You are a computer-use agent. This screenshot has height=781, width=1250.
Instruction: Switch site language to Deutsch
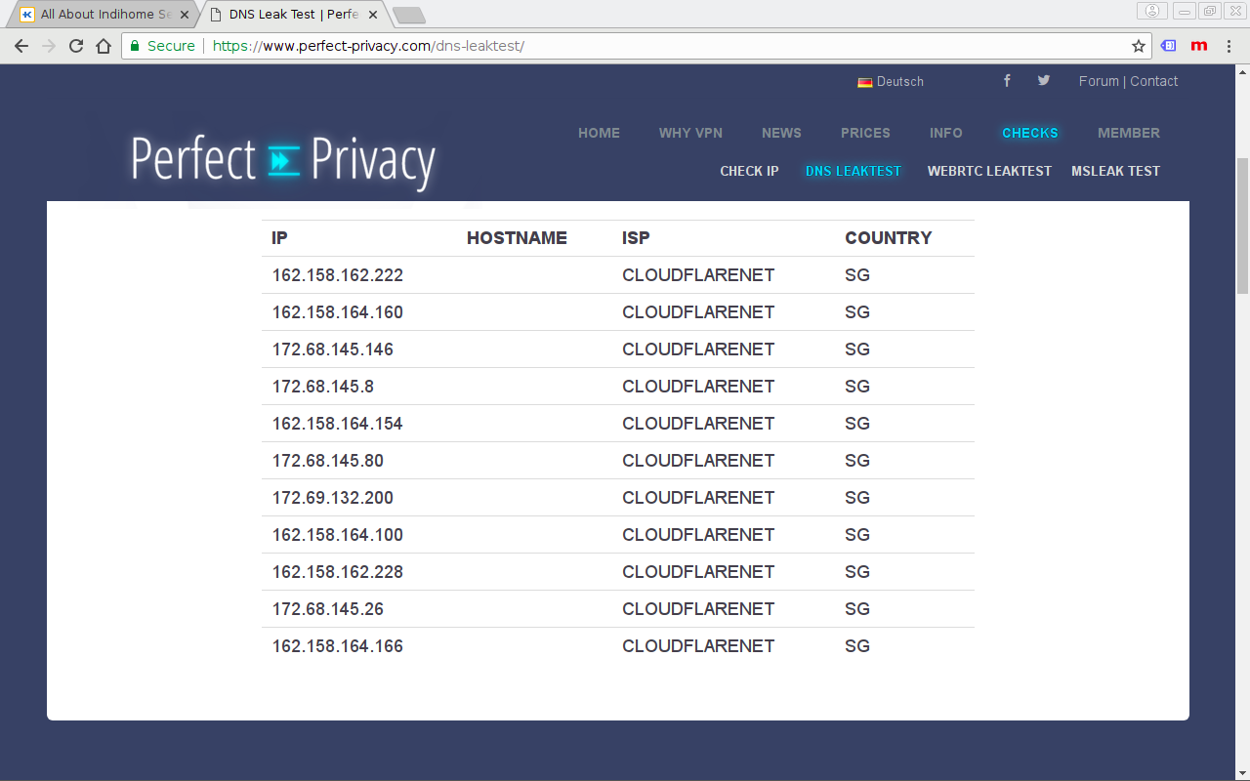pos(891,82)
